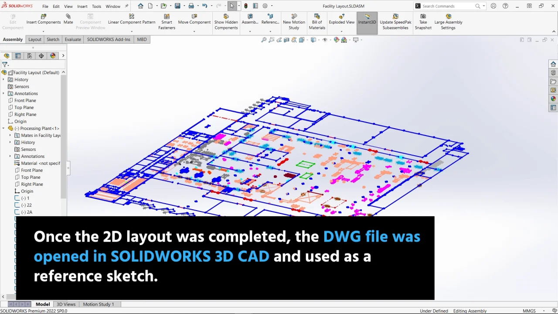Open the SOLIDWORKS Resources home pane icon

coord(553,64)
